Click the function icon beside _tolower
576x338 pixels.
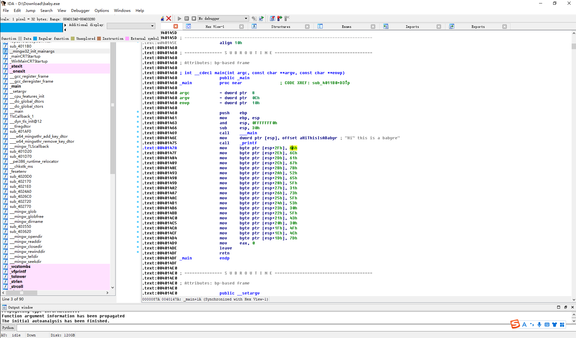(x=5, y=277)
